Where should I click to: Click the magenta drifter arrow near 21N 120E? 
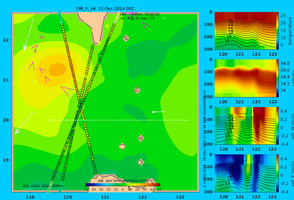click(67, 91)
